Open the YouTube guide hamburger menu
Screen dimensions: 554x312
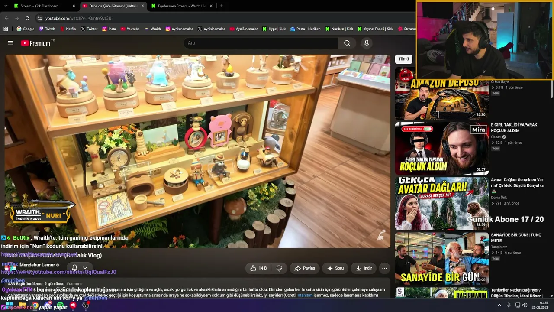10,43
